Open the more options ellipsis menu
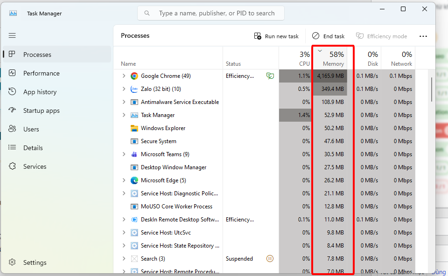The image size is (448, 276). click(x=423, y=36)
